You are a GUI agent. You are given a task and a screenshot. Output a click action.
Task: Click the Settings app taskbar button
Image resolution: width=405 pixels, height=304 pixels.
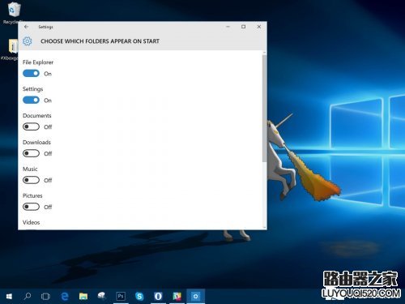(x=195, y=297)
